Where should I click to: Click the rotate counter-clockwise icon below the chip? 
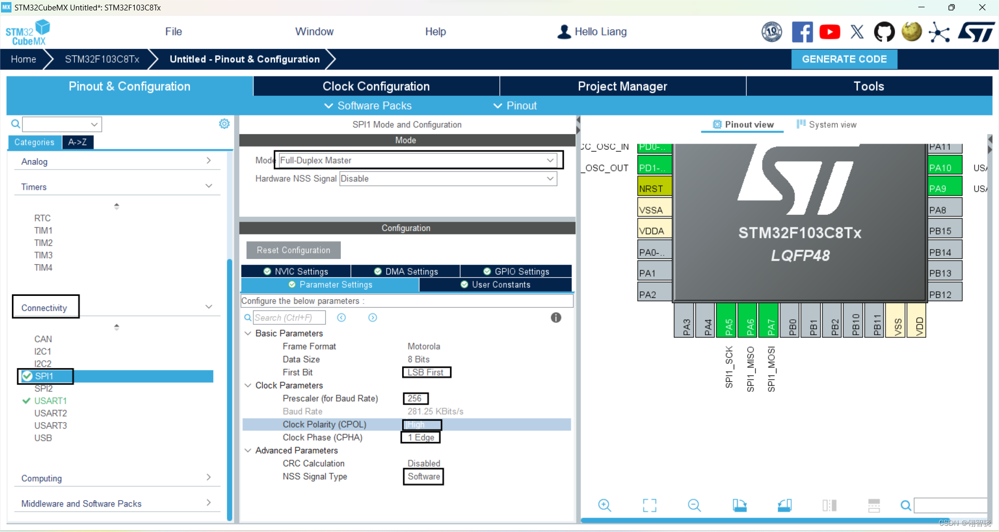click(785, 505)
